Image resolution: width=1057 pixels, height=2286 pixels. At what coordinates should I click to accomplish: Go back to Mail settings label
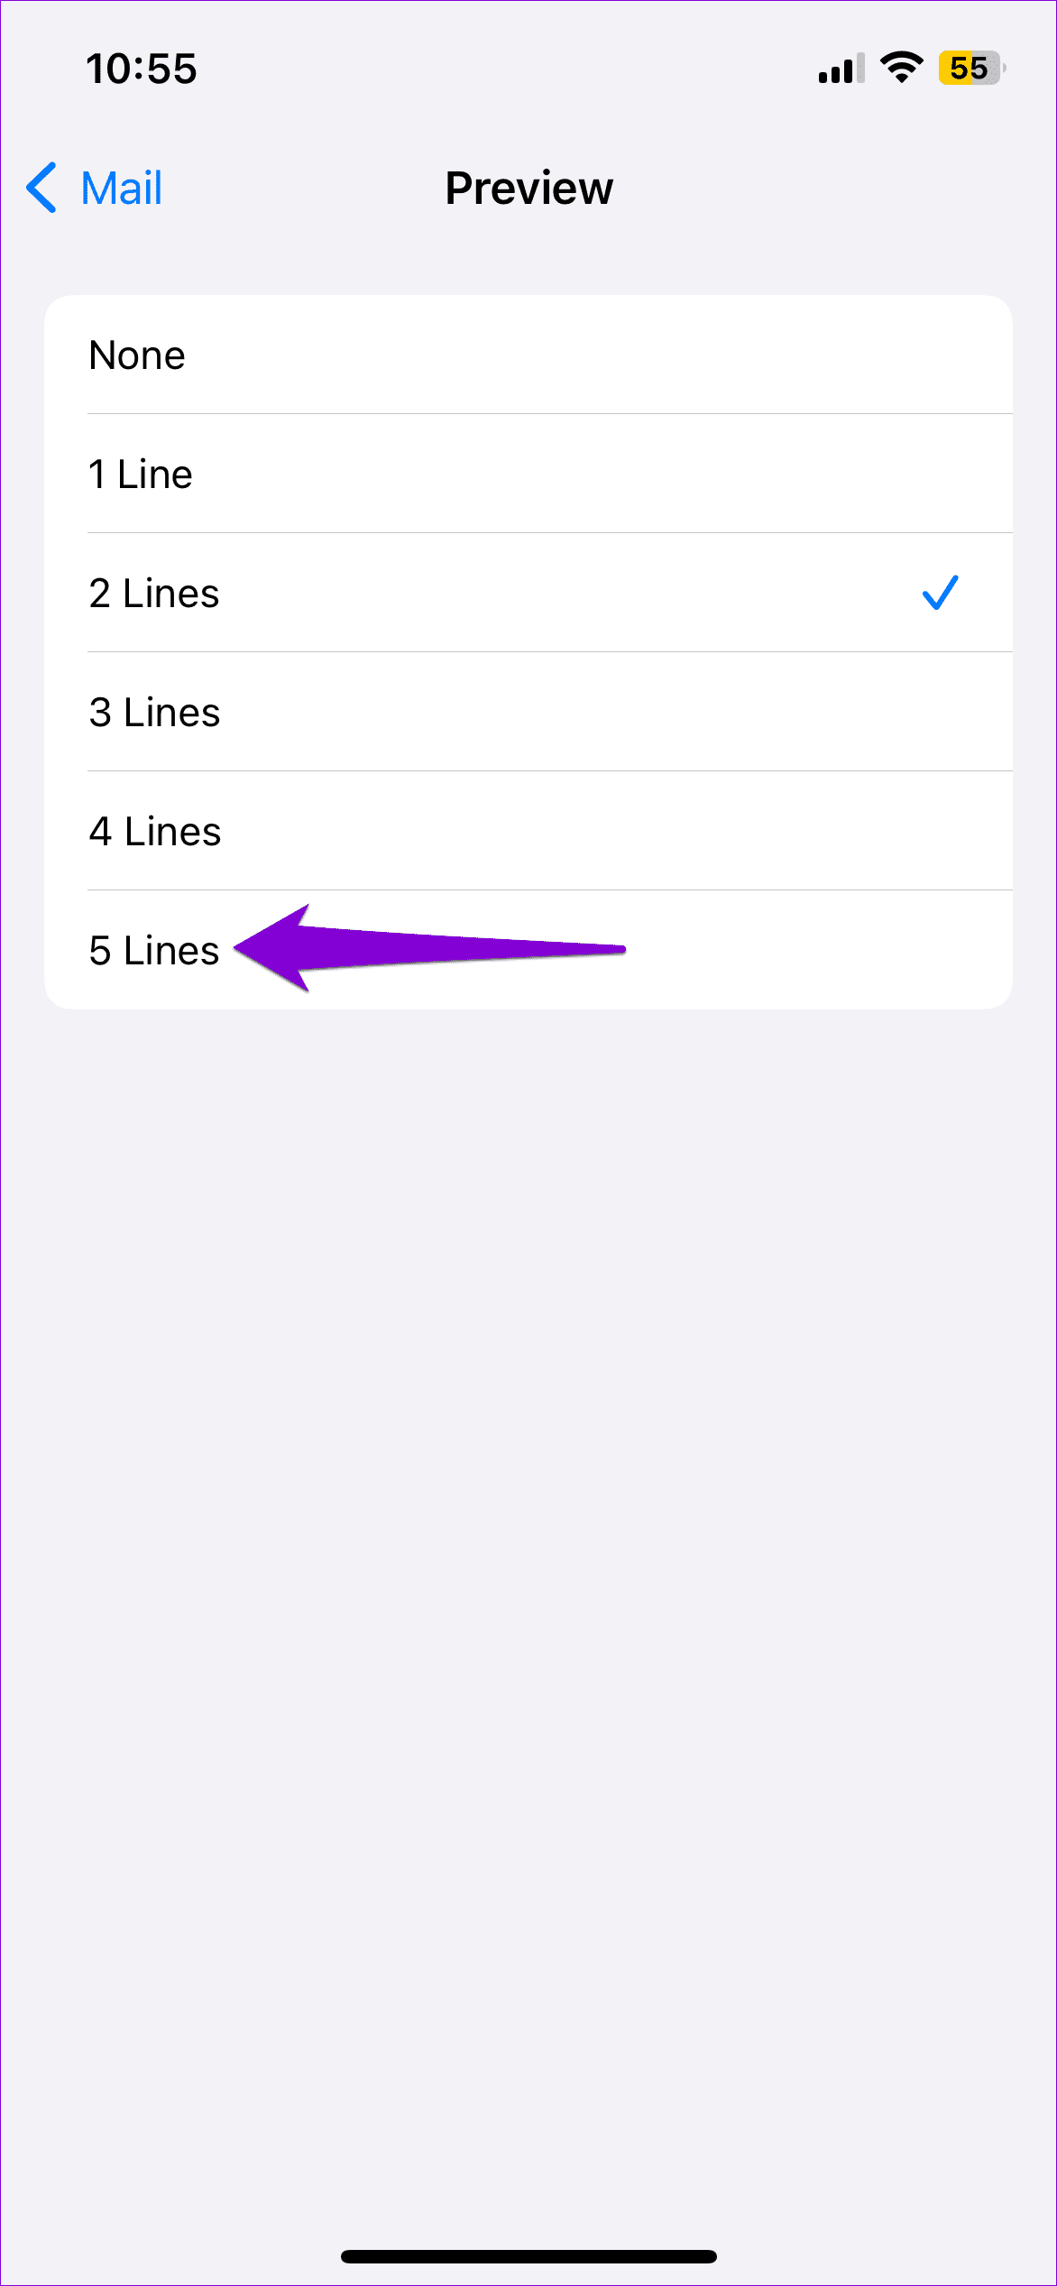pos(121,188)
